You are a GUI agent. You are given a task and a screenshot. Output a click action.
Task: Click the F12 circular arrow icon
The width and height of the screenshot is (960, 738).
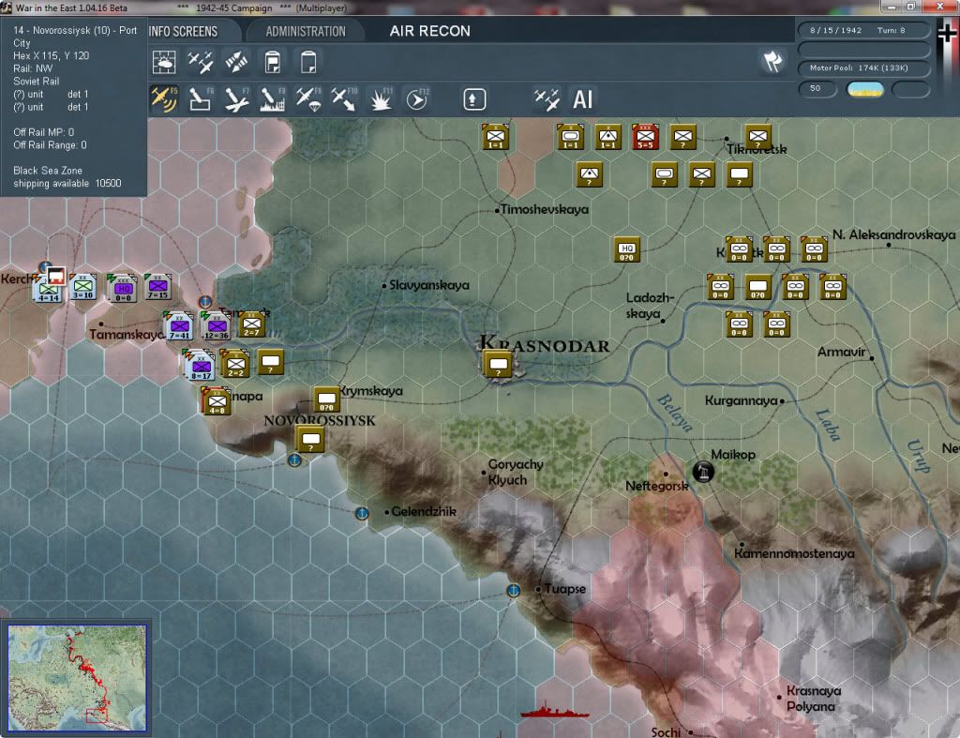coord(417,99)
